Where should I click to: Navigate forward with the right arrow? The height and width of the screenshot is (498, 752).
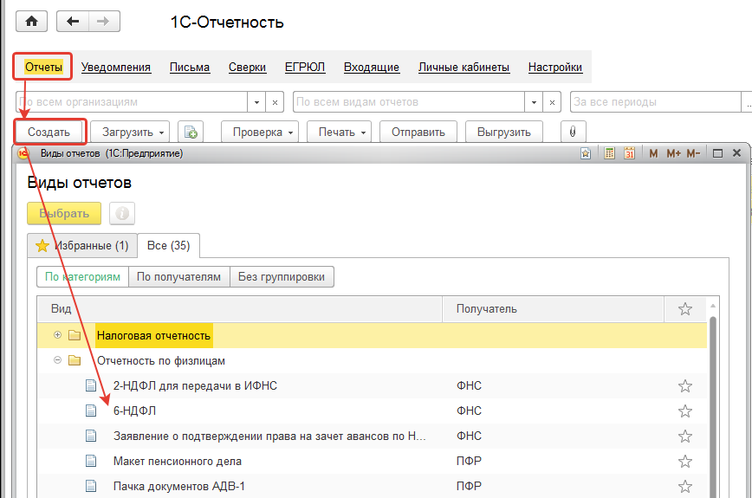[x=104, y=22]
